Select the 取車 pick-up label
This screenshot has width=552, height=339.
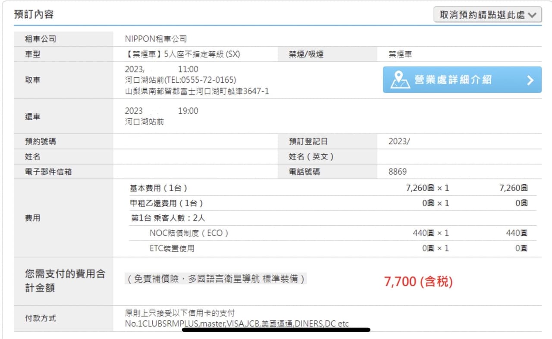click(x=33, y=80)
